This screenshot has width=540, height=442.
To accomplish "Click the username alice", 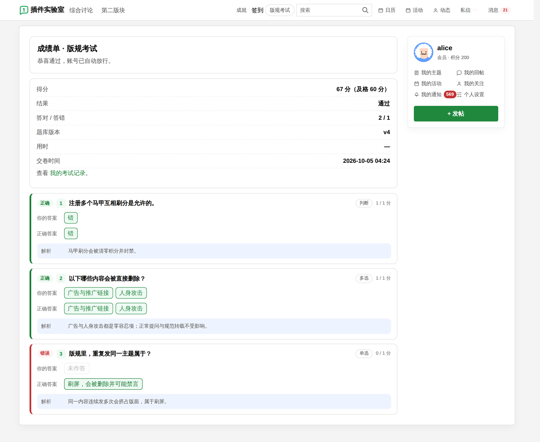I will (x=445, y=48).
